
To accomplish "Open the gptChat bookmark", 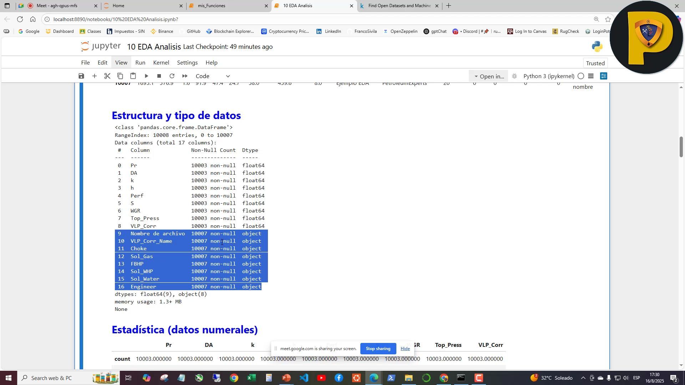I will click(x=435, y=31).
